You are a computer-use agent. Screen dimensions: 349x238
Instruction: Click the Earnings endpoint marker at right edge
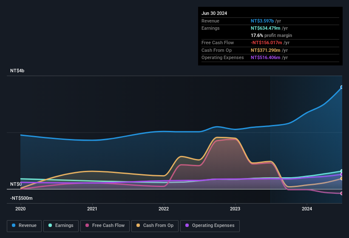[x=342, y=171]
